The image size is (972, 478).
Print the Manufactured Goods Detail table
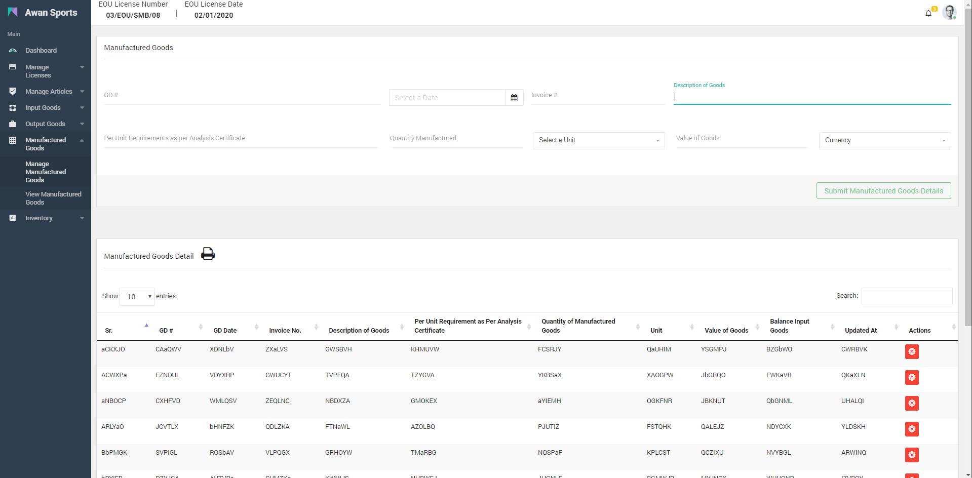click(x=208, y=254)
